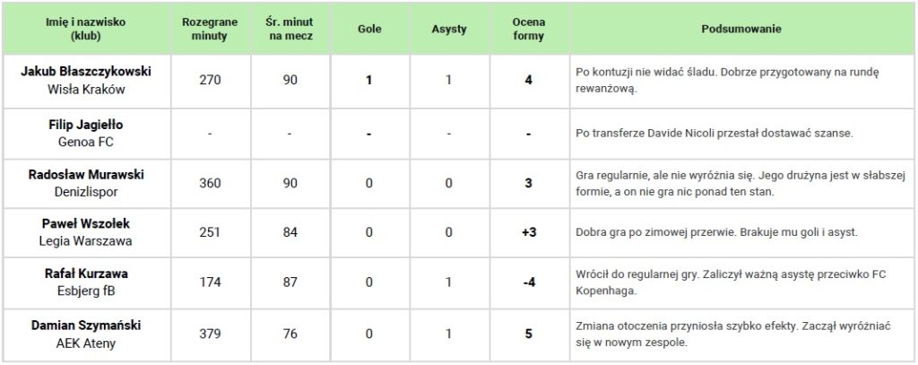Click the 'Śr. minut na mecz' header
Viewport: 918px width, 365px height.
tap(290, 30)
